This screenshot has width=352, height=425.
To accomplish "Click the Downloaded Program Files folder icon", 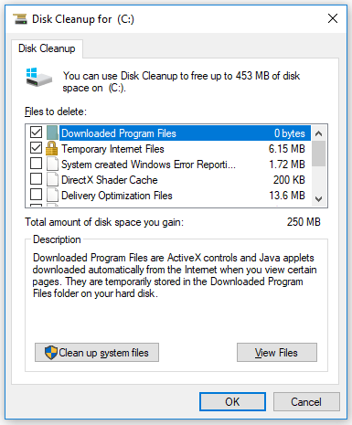I will pos(52,133).
